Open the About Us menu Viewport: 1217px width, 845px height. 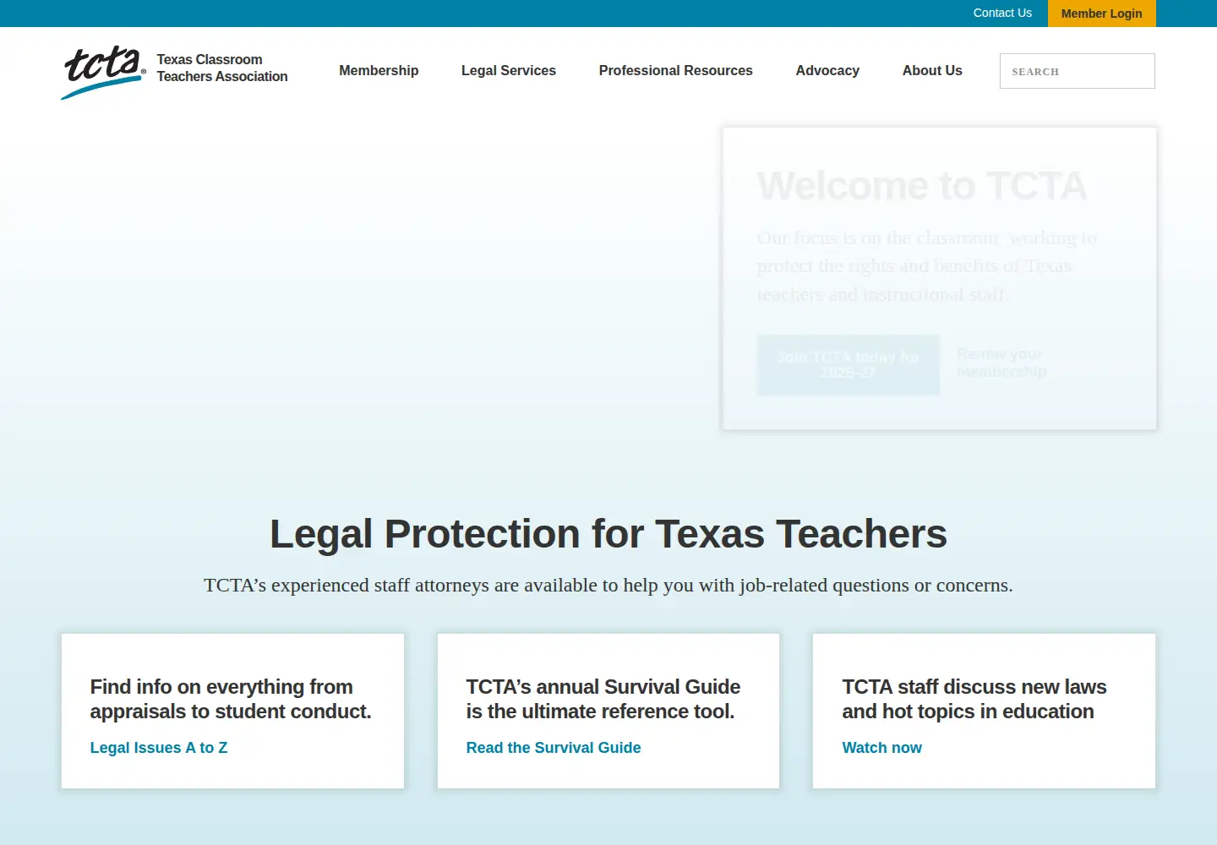click(932, 71)
